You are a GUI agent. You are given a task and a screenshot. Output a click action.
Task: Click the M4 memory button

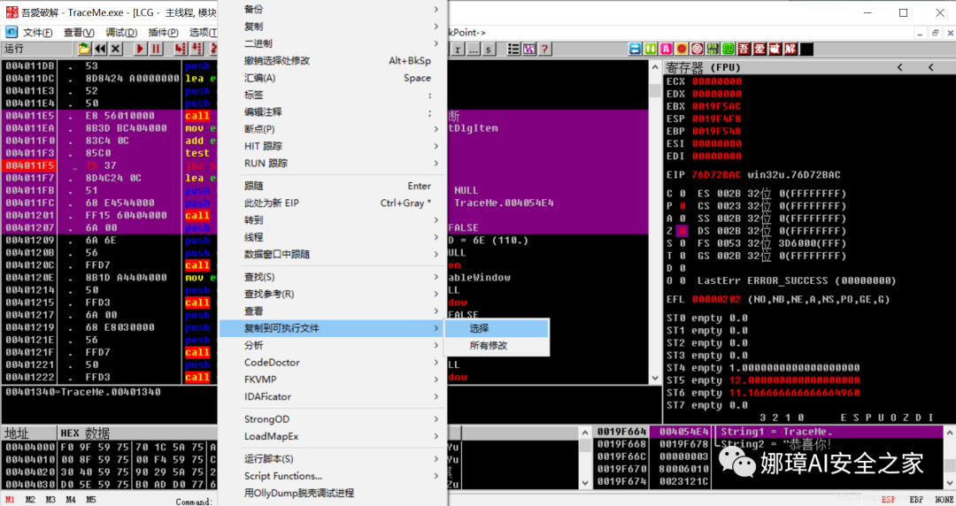(71, 500)
